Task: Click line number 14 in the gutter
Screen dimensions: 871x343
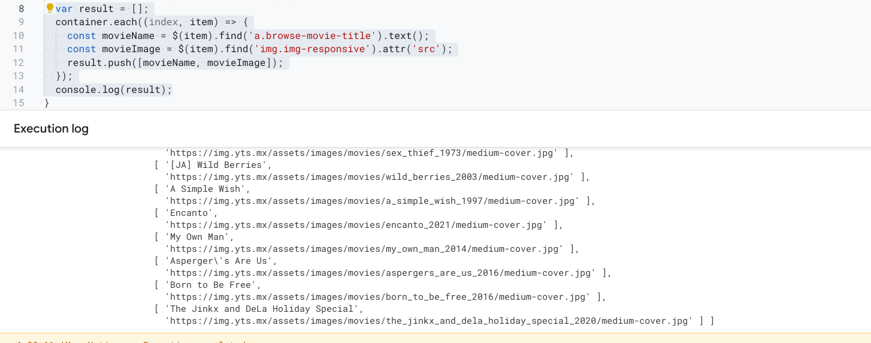Action: 18,89
